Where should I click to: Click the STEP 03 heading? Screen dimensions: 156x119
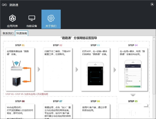pos(95,45)
